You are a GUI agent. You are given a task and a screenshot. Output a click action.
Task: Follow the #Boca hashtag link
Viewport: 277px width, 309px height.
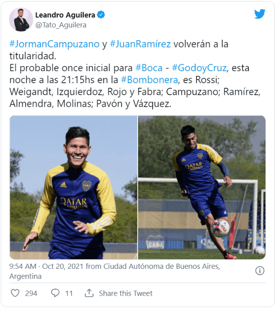[149, 68]
